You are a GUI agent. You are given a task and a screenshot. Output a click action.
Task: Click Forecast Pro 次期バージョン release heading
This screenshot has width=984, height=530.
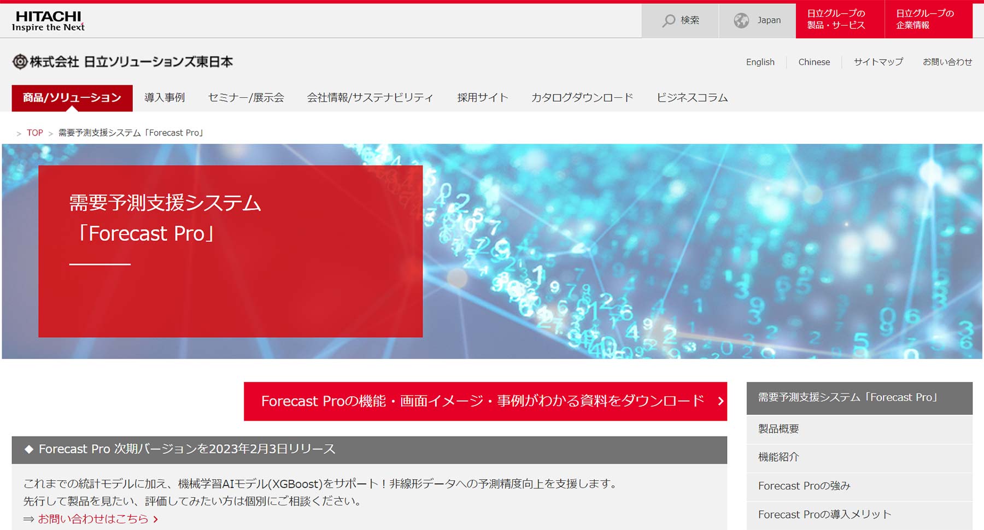point(370,450)
